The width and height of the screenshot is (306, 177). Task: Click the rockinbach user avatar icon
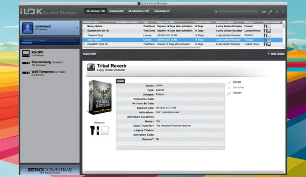click(x=27, y=28)
